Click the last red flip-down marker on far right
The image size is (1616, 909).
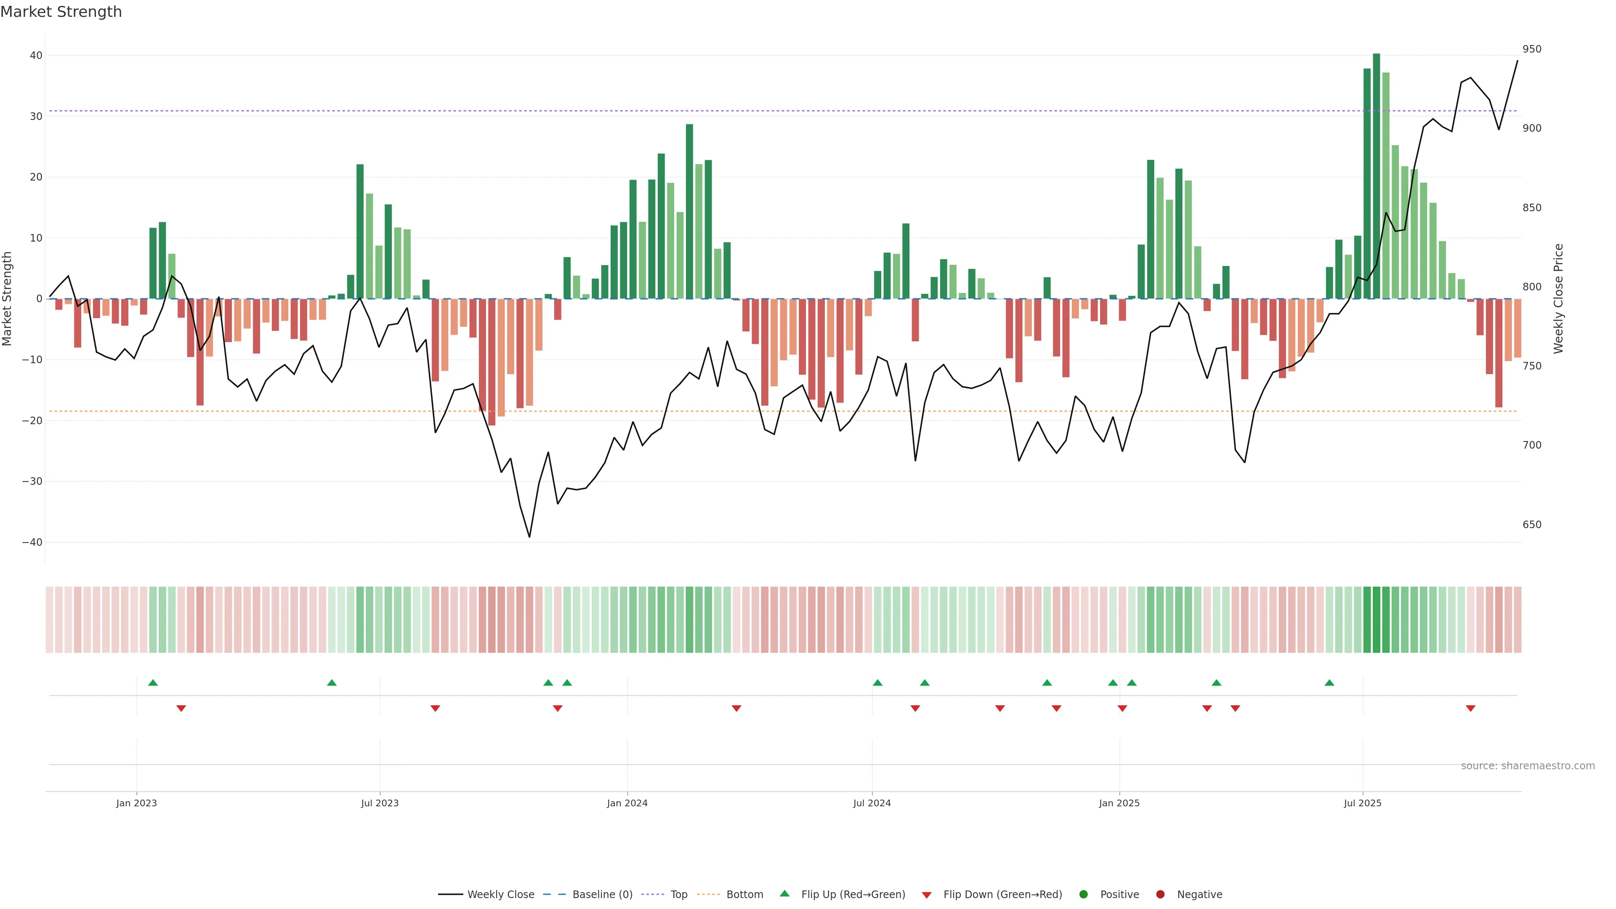coord(1470,708)
